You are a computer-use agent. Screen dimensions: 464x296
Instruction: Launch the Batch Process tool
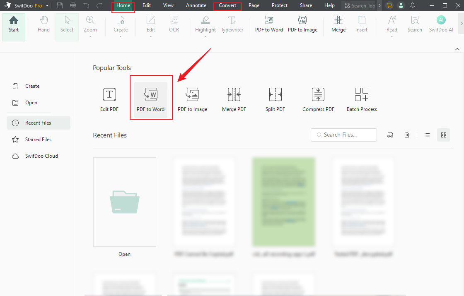(362, 99)
